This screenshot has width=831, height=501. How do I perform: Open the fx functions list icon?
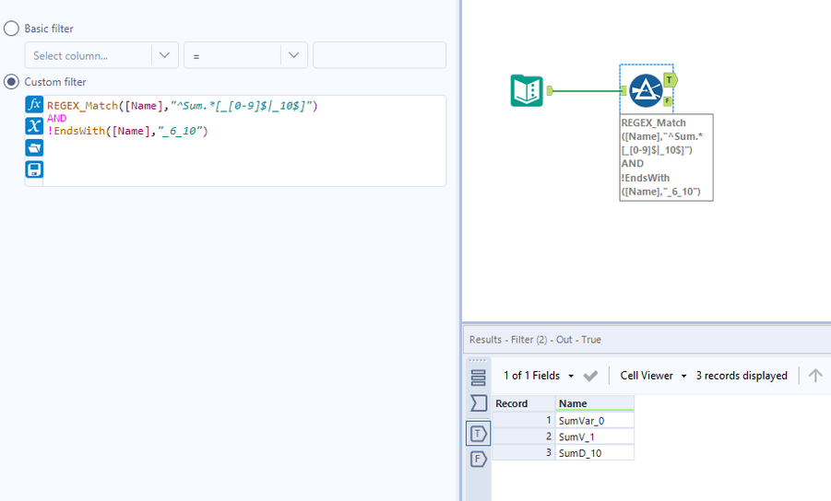click(34, 104)
